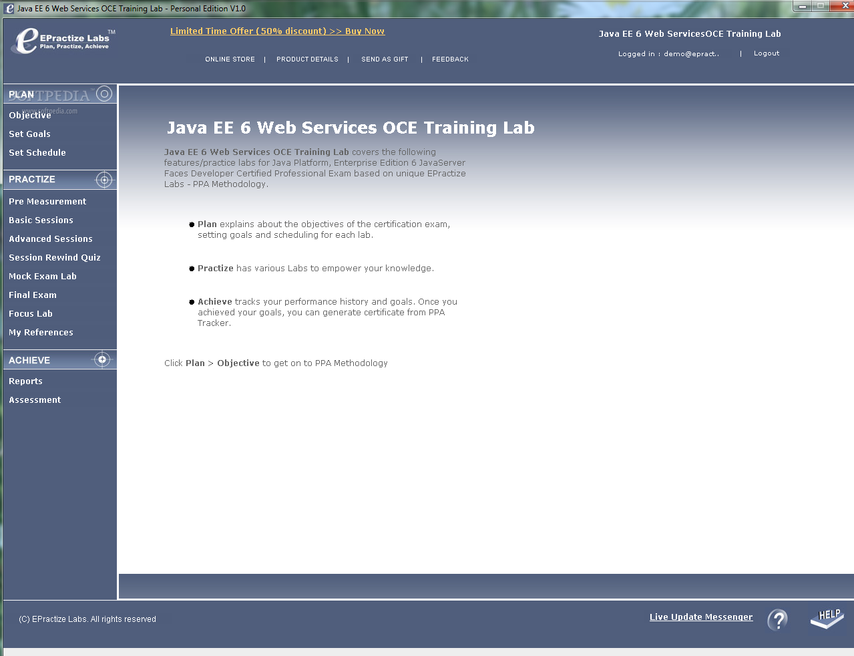
Task: Open Basic Sessions
Action: coord(41,220)
